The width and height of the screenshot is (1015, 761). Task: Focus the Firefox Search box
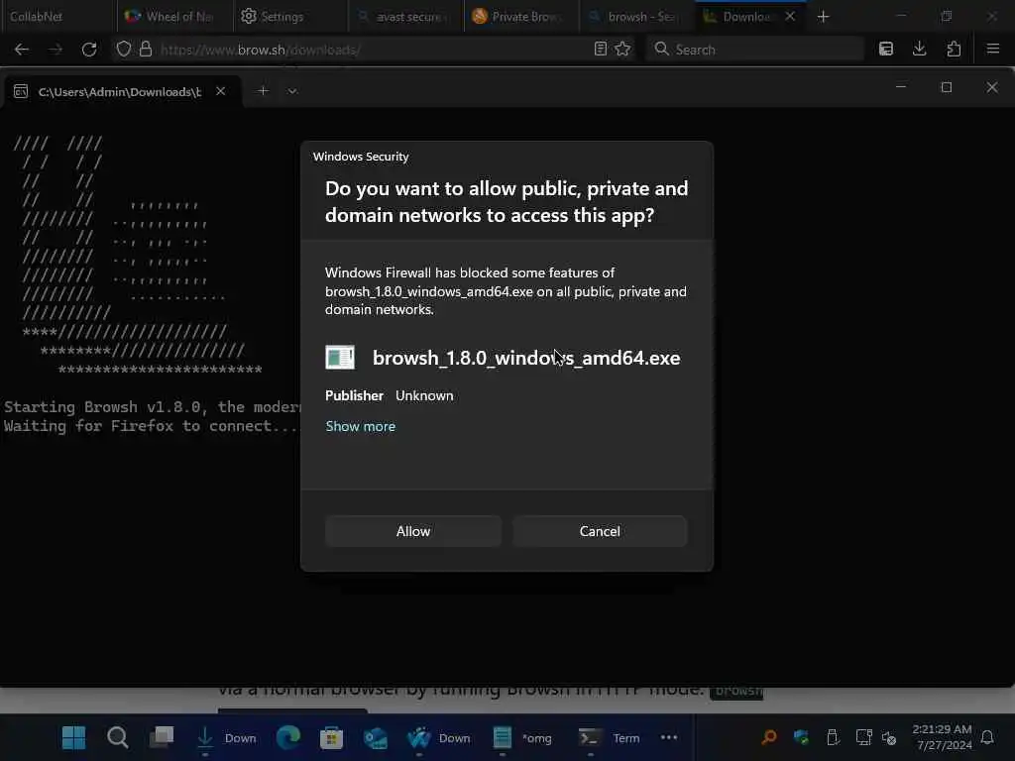(x=754, y=50)
